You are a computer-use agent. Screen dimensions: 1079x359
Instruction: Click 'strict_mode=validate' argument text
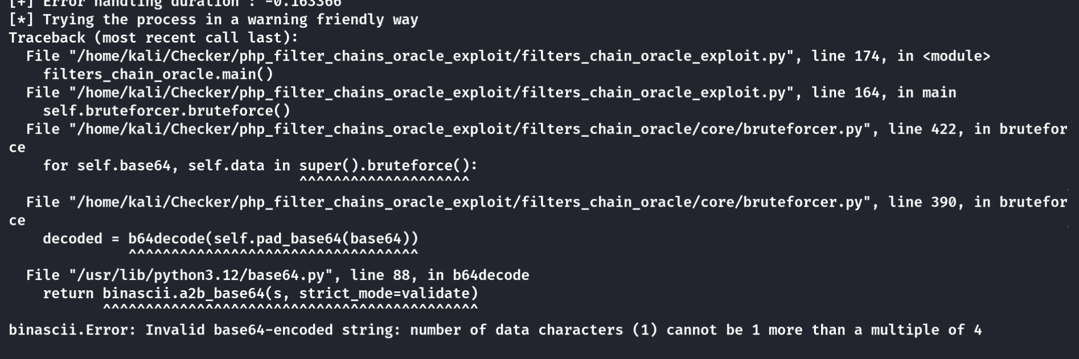tap(384, 294)
